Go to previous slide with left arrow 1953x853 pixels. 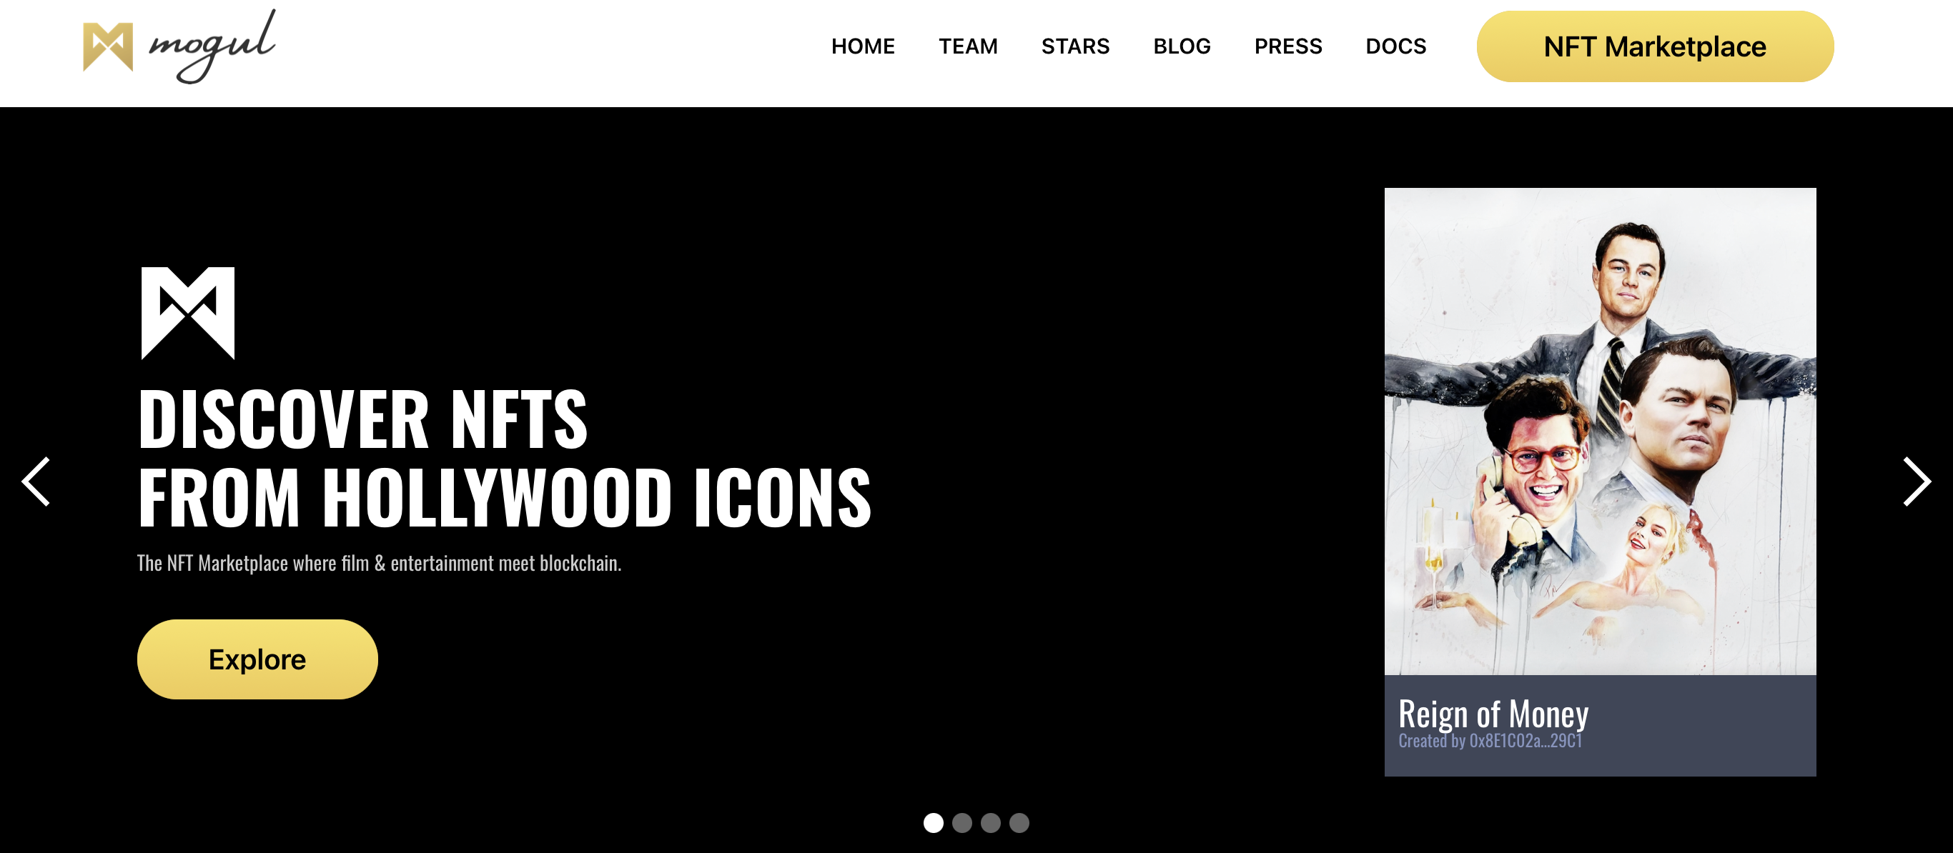(36, 482)
